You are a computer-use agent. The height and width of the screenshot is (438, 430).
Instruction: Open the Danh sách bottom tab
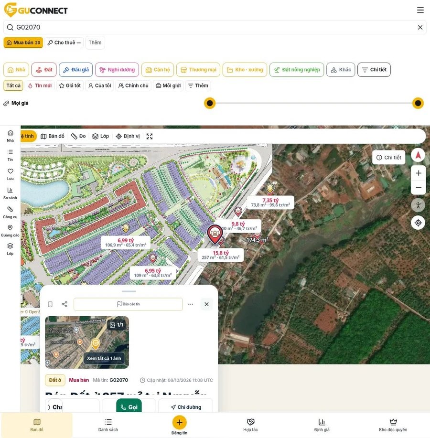click(x=108, y=425)
